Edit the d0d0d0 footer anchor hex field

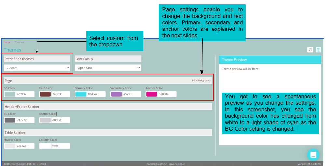pos(61,120)
